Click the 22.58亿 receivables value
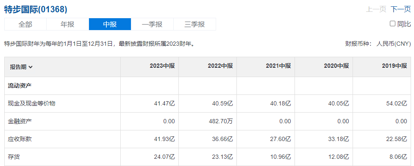Viewport: 414px width, 166px height. tap(397, 139)
